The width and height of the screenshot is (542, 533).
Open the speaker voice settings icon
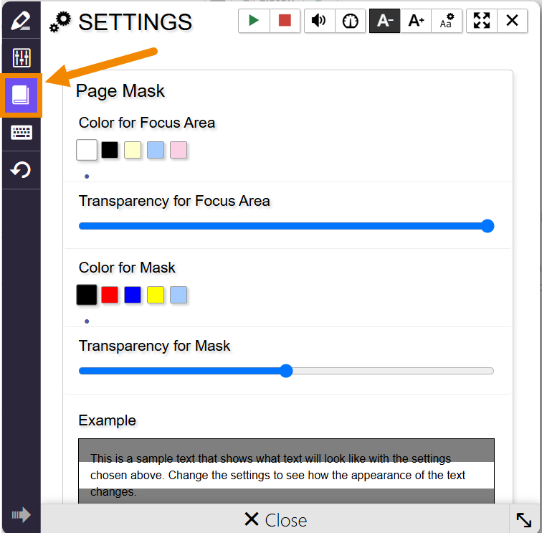pyautogui.click(x=320, y=21)
